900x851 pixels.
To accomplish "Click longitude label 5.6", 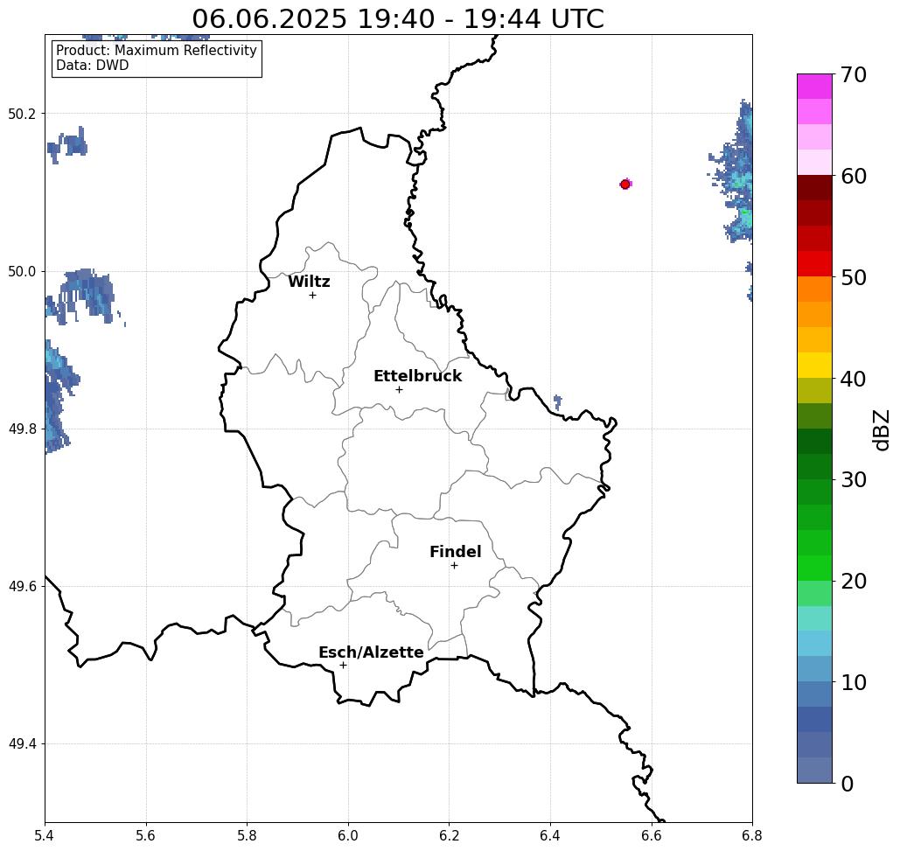I will click(x=146, y=835).
